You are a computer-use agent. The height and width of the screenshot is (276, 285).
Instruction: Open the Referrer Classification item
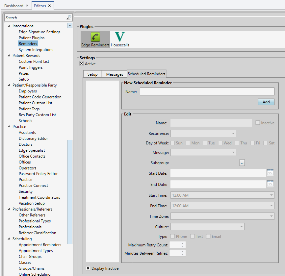click(38, 233)
